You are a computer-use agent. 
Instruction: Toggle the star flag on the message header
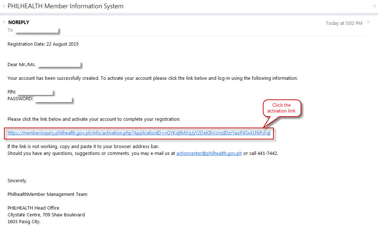click(x=368, y=22)
